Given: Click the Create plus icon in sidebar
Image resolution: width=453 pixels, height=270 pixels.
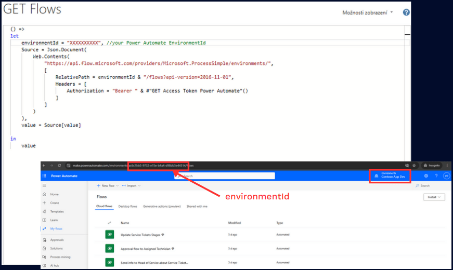Looking at the screenshot, I should pos(44,203).
